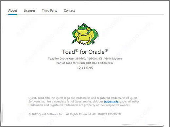170x127 pixels.
Task: Click the "Toad for Oracle Xpert (64-bit)" line
Action: [x=85, y=59]
